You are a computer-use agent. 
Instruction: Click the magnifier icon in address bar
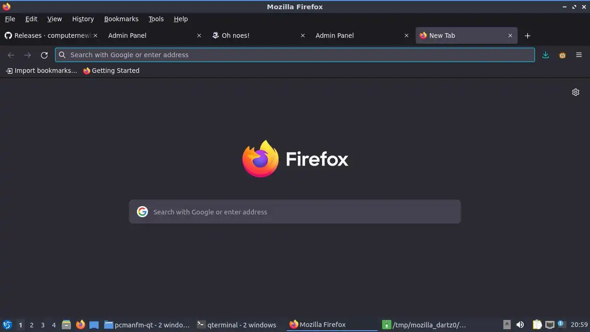(x=62, y=55)
